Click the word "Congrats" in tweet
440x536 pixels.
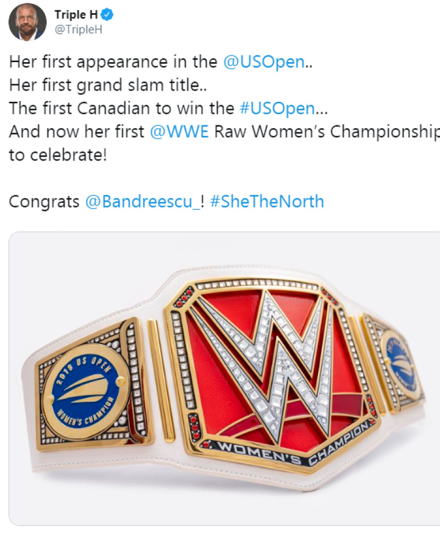tap(44, 202)
